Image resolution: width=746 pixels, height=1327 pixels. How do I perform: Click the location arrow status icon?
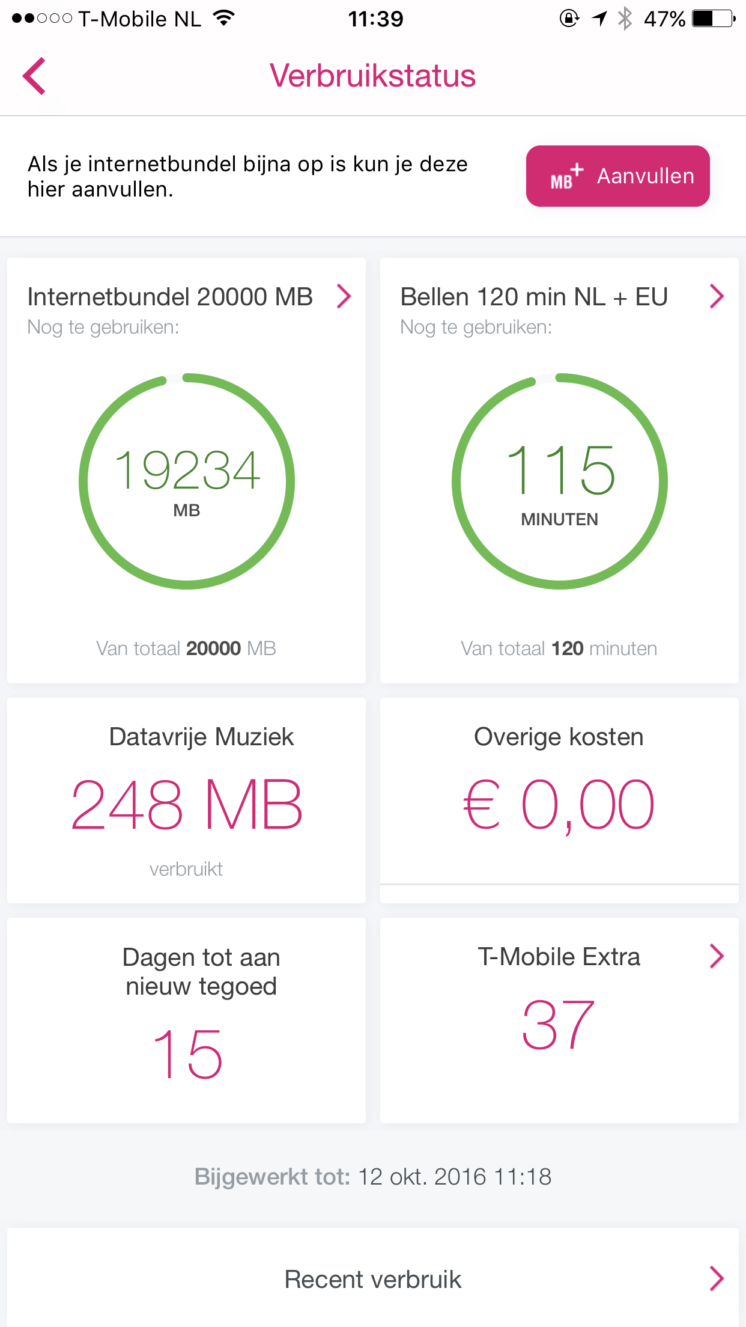[599, 19]
